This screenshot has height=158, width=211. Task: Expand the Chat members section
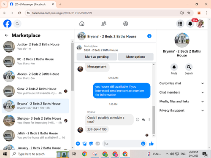pos(181,92)
